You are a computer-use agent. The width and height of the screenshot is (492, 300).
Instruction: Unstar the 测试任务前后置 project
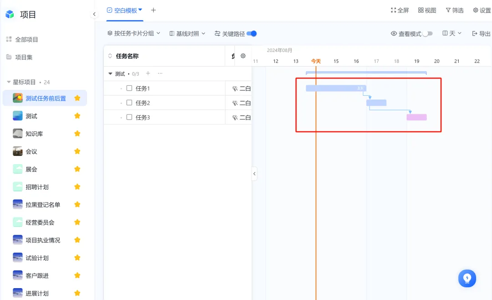[x=77, y=98]
